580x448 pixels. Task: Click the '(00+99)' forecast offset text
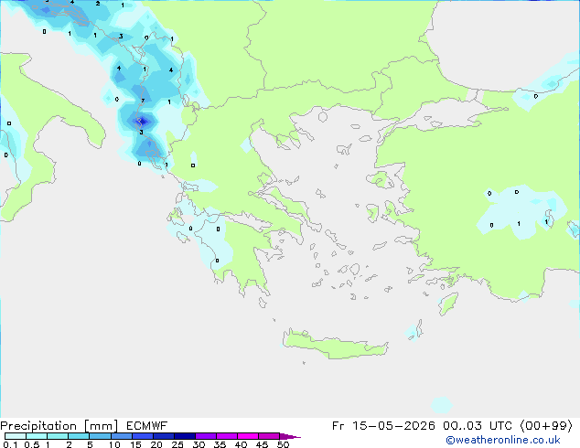click(546, 426)
